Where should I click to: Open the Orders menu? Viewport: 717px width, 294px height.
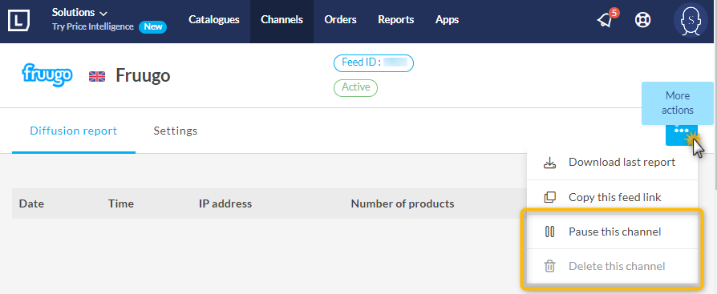pos(340,20)
